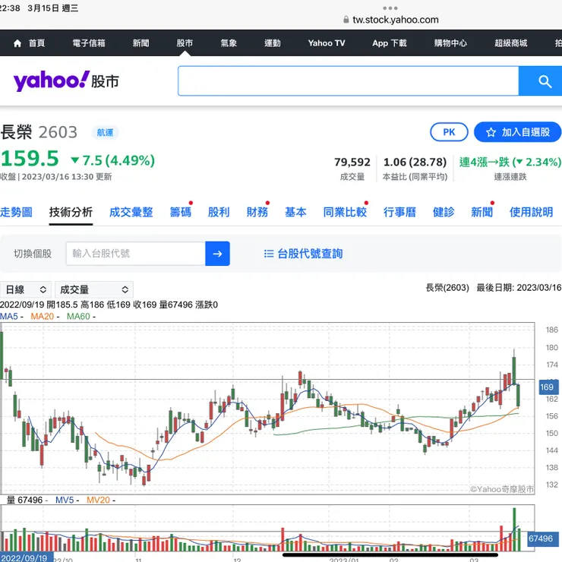Switch to the 使用說明 tab
Screen dimensions: 562x562
click(x=531, y=212)
